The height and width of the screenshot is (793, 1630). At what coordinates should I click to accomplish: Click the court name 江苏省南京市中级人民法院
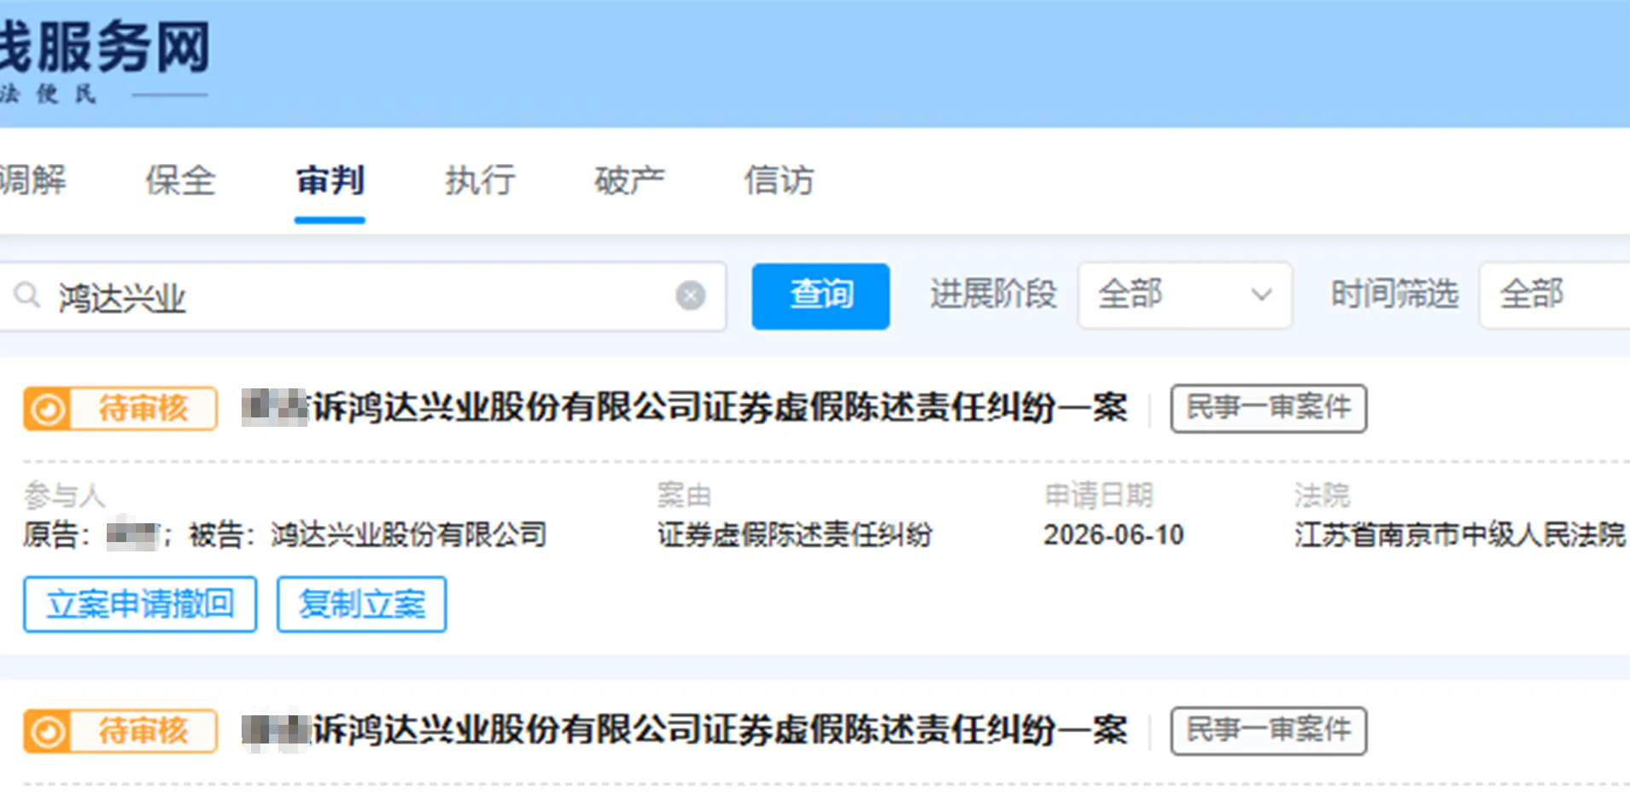point(1460,535)
